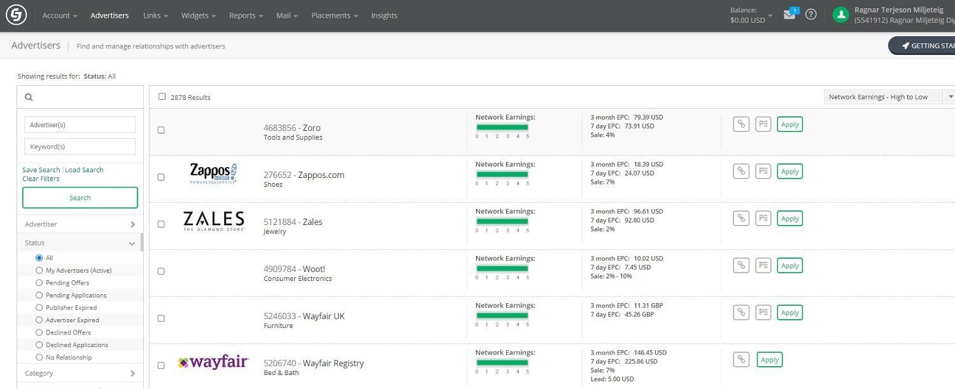Open the Mail menu dropdown

pos(287,15)
